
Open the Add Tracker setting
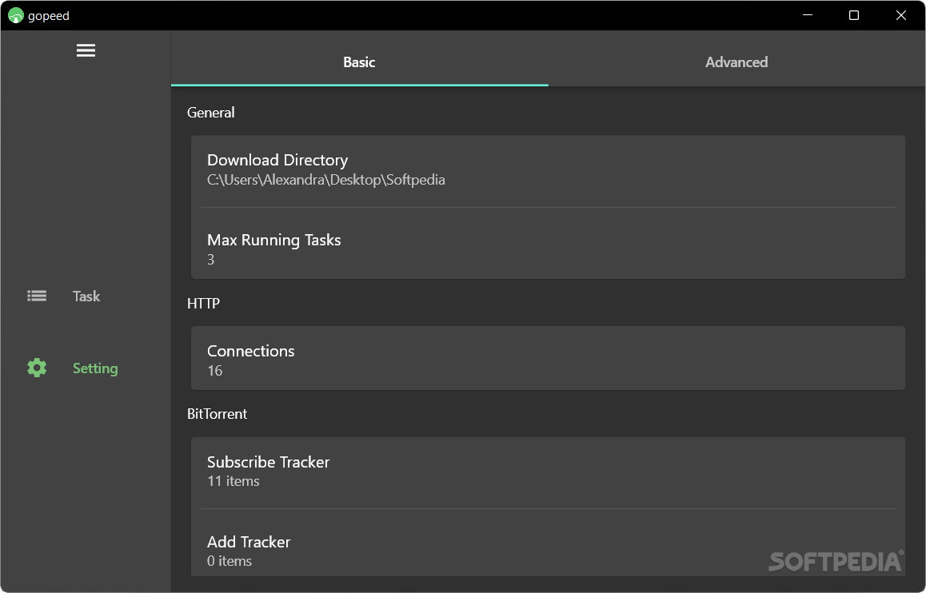548,543
